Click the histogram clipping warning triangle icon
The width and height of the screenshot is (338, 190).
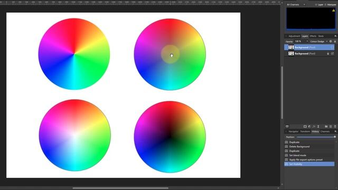[333, 10]
